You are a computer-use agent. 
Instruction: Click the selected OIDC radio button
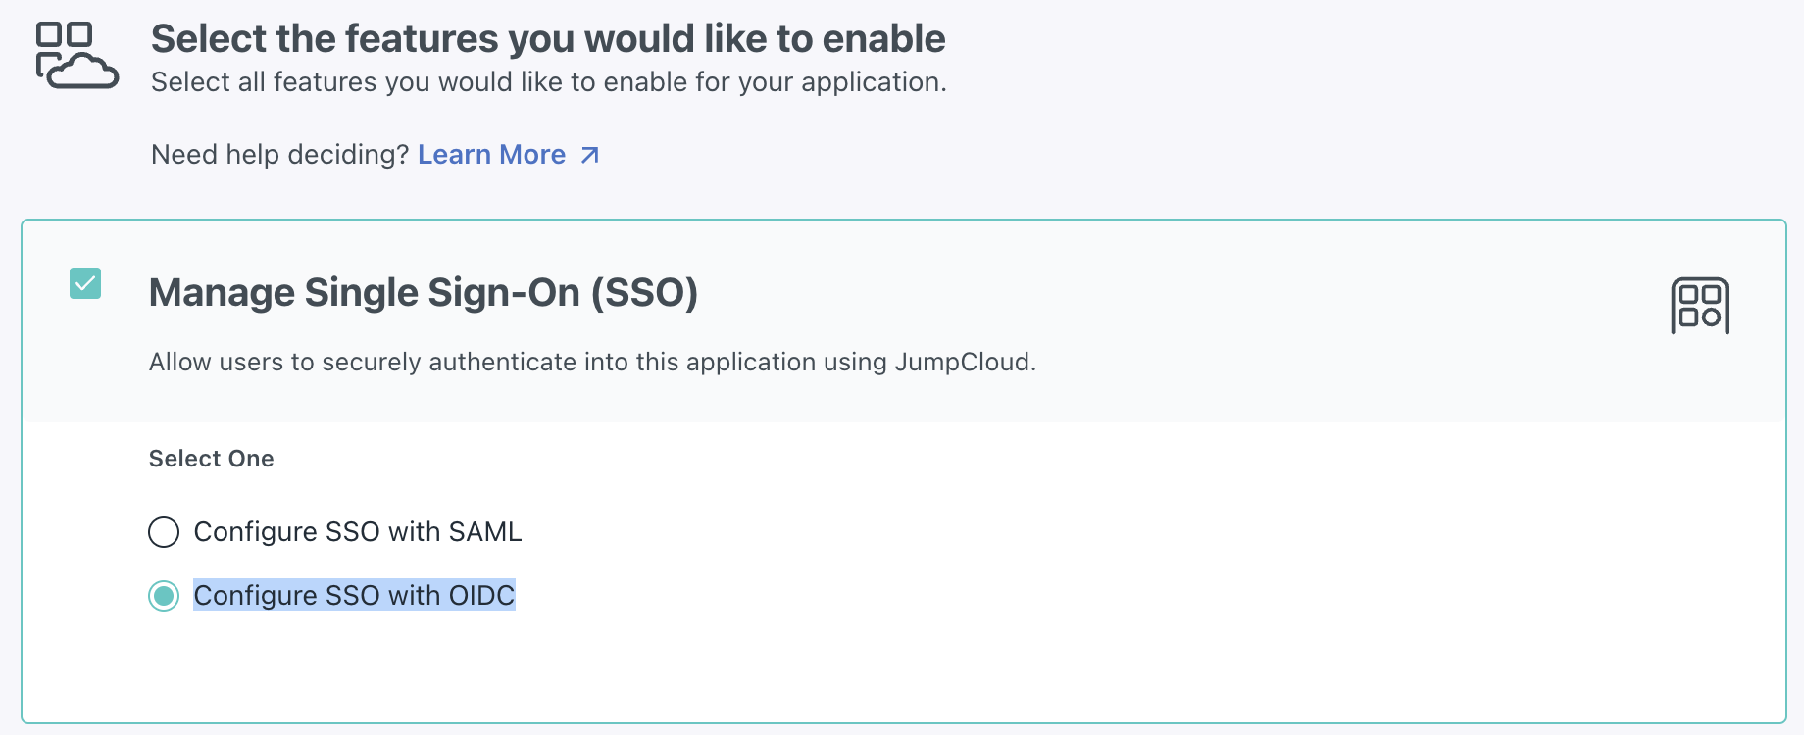click(x=164, y=596)
